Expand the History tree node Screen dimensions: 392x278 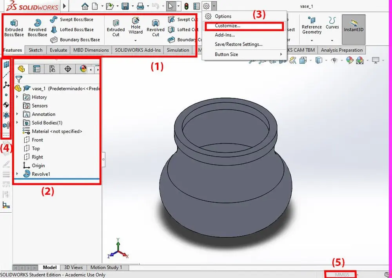coord(17,97)
